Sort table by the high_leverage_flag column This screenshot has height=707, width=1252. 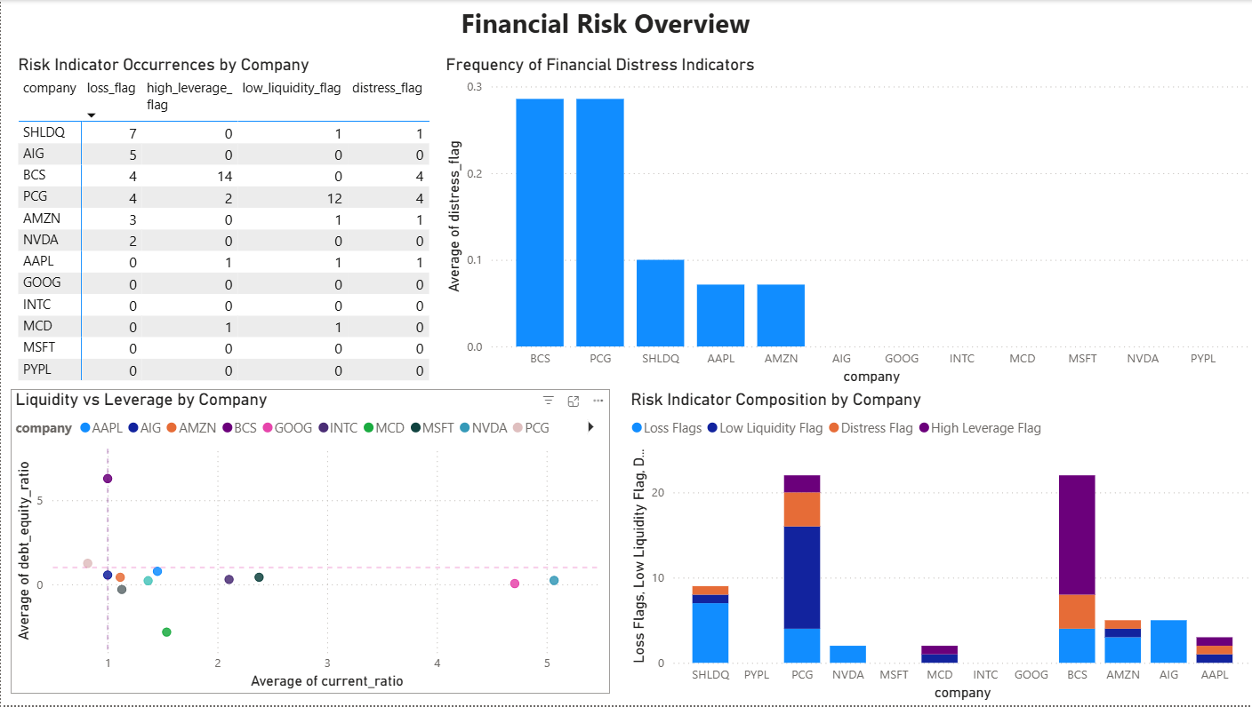point(189,88)
